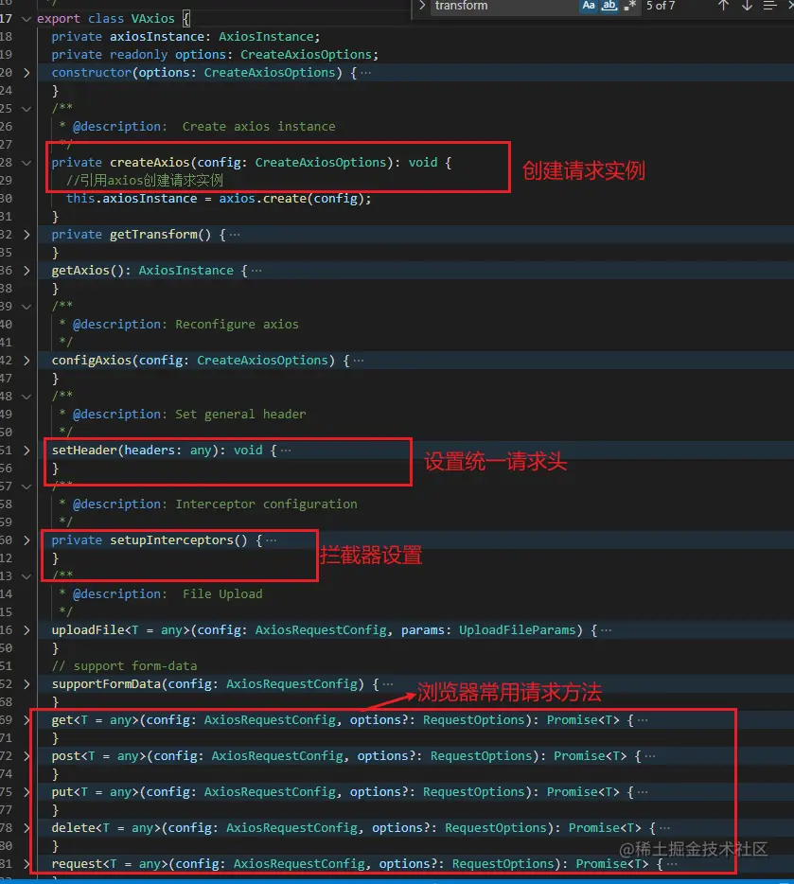Click 'readonly' keyword on the options line
This screenshot has width=794, height=884.
tap(138, 55)
